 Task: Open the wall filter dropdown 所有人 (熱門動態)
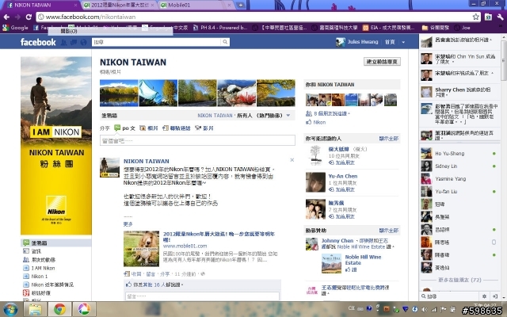[x=263, y=115]
